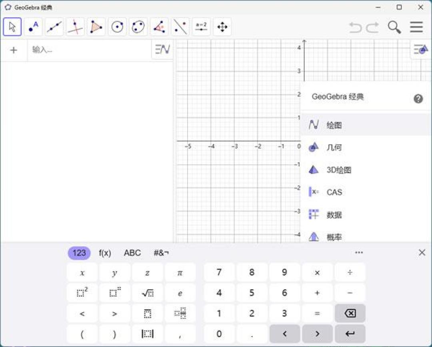The height and width of the screenshot is (347, 432).
Task: Tap the backspace key
Action: tap(350, 313)
